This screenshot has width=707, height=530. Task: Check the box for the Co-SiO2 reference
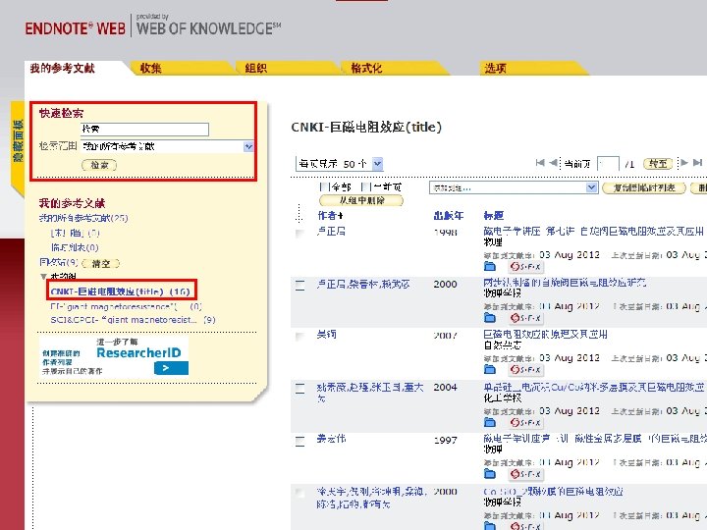299,493
